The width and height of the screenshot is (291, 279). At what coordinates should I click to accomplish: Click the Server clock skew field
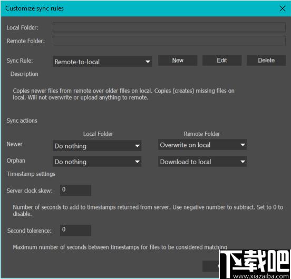pos(75,190)
